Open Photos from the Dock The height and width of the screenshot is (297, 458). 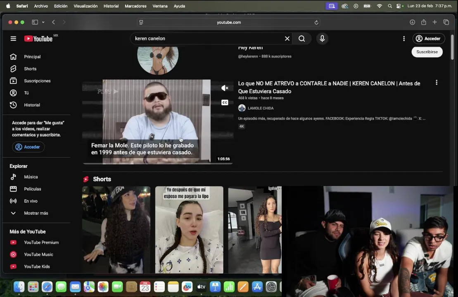pyautogui.click(x=103, y=287)
